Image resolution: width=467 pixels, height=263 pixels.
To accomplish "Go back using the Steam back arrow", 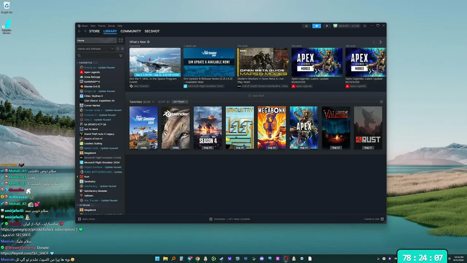I will coord(79,31).
